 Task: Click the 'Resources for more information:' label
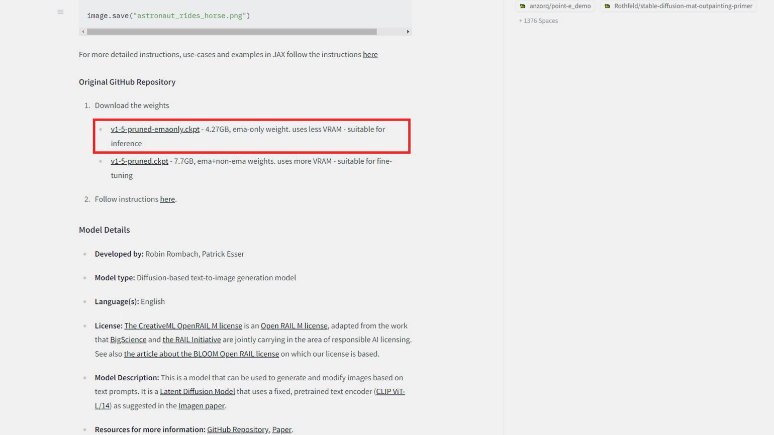pos(150,430)
